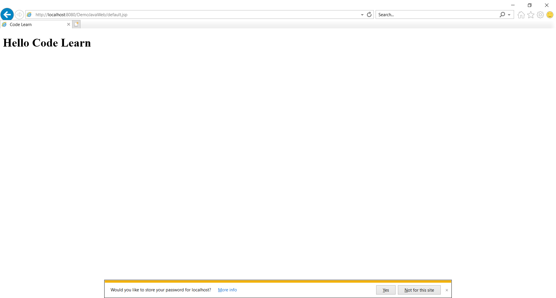Open Favorites star icon

(x=531, y=15)
